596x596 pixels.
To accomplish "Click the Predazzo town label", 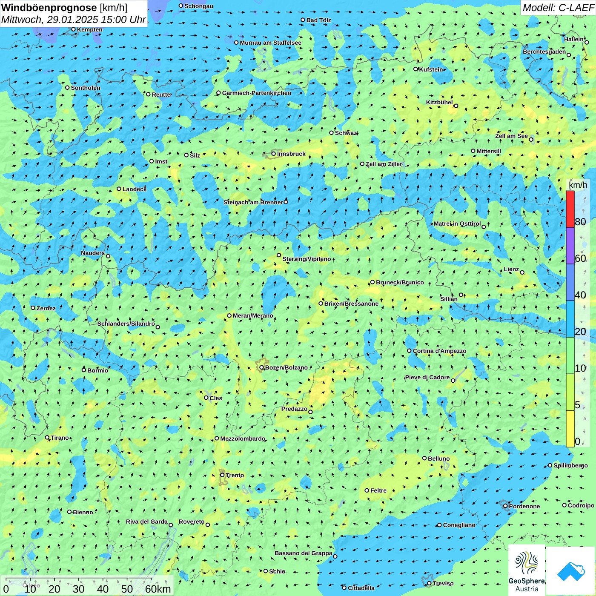I will pos(294,409).
